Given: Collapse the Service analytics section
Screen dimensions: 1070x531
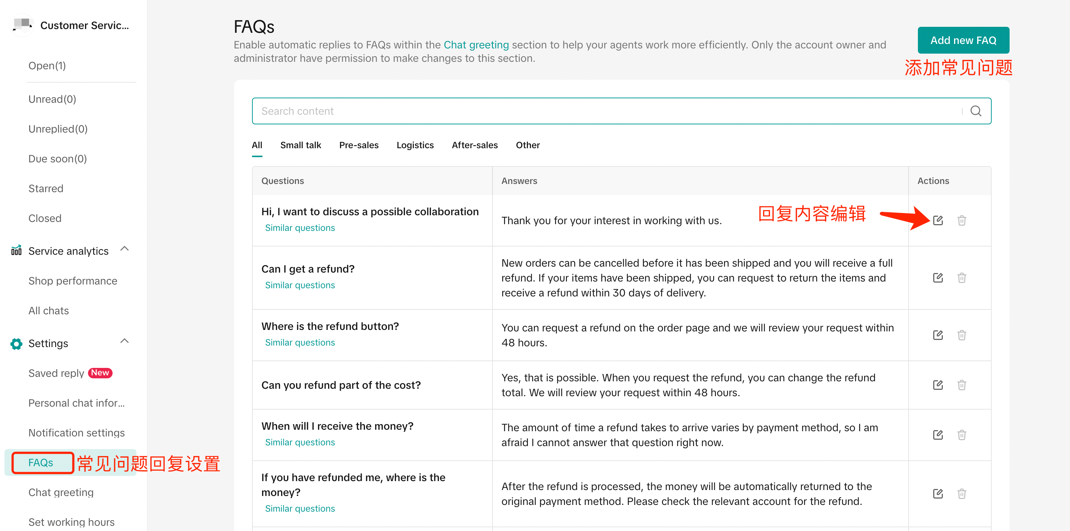Looking at the screenshot, I should pos(124,249).
